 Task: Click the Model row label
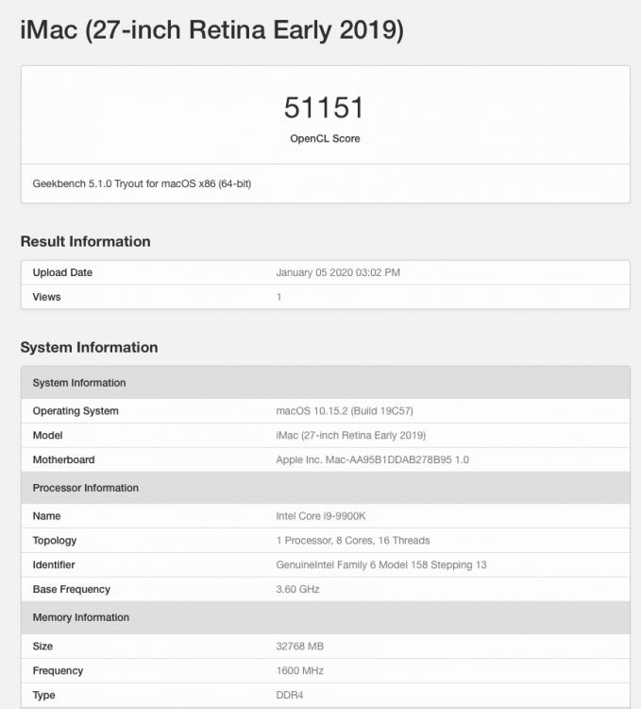click(47, 436)
